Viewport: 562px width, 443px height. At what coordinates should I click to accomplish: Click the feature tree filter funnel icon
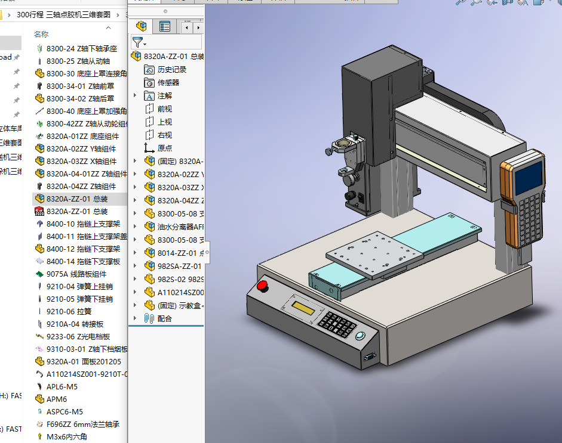click(138, 42)
